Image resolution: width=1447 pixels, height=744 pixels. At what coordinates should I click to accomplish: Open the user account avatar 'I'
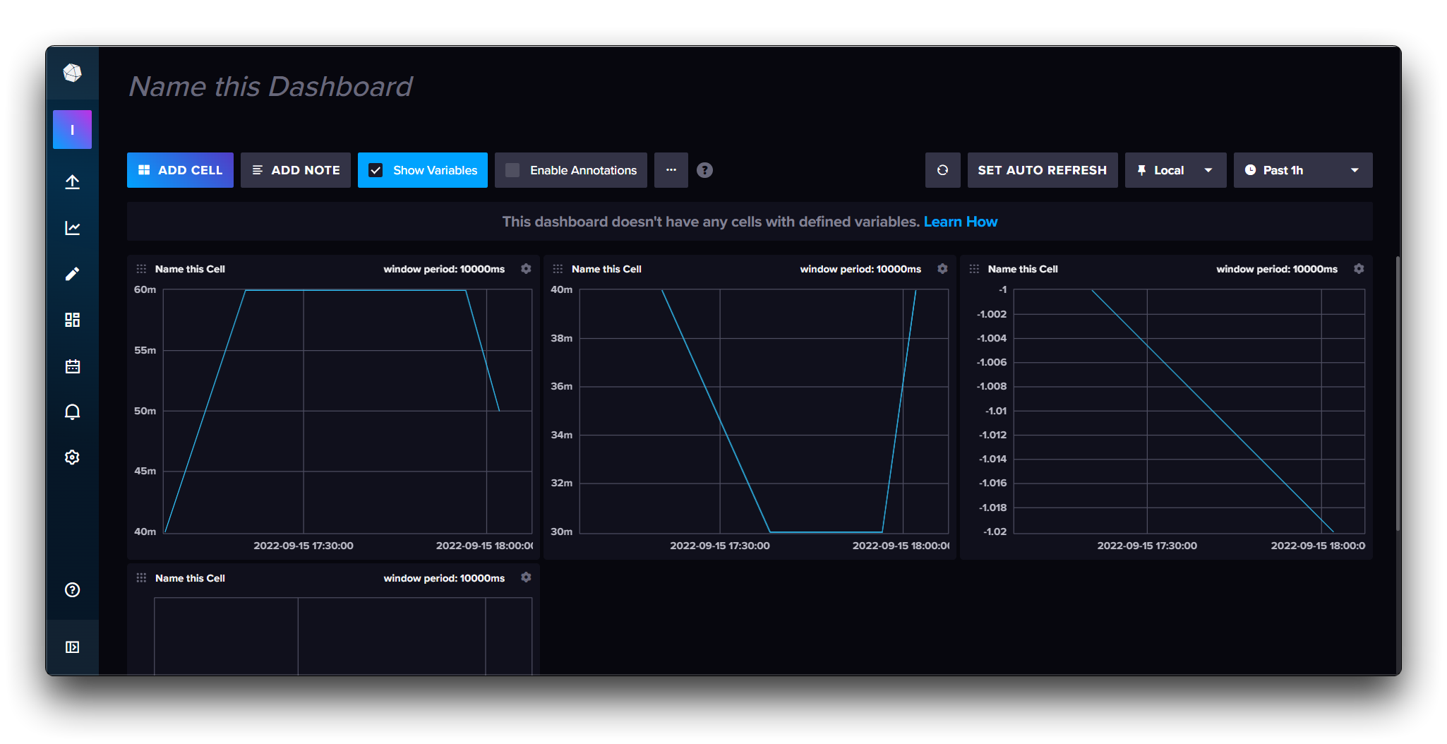pyautogui.click(x=72, y=129)
